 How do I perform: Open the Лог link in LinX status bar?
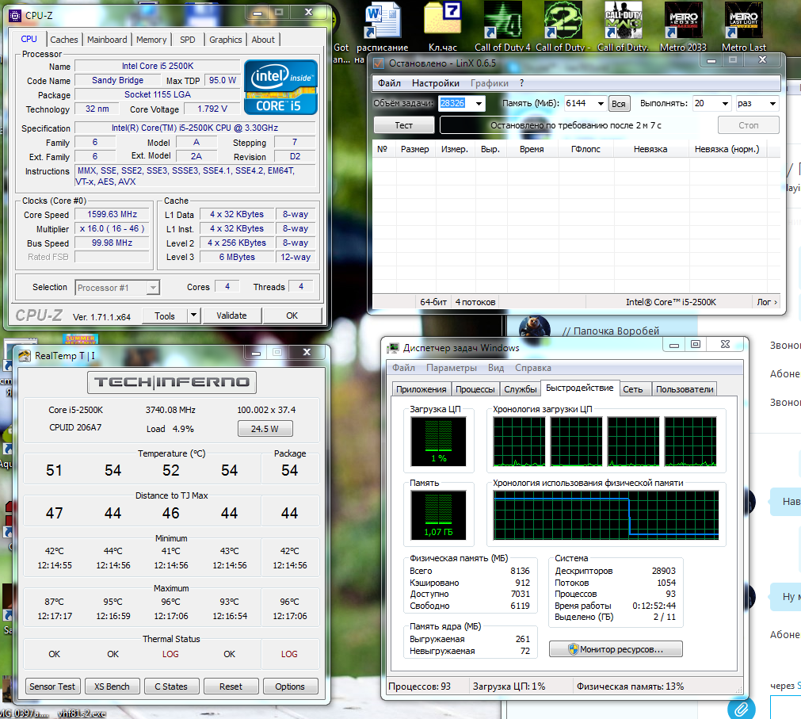coord(767,302)
